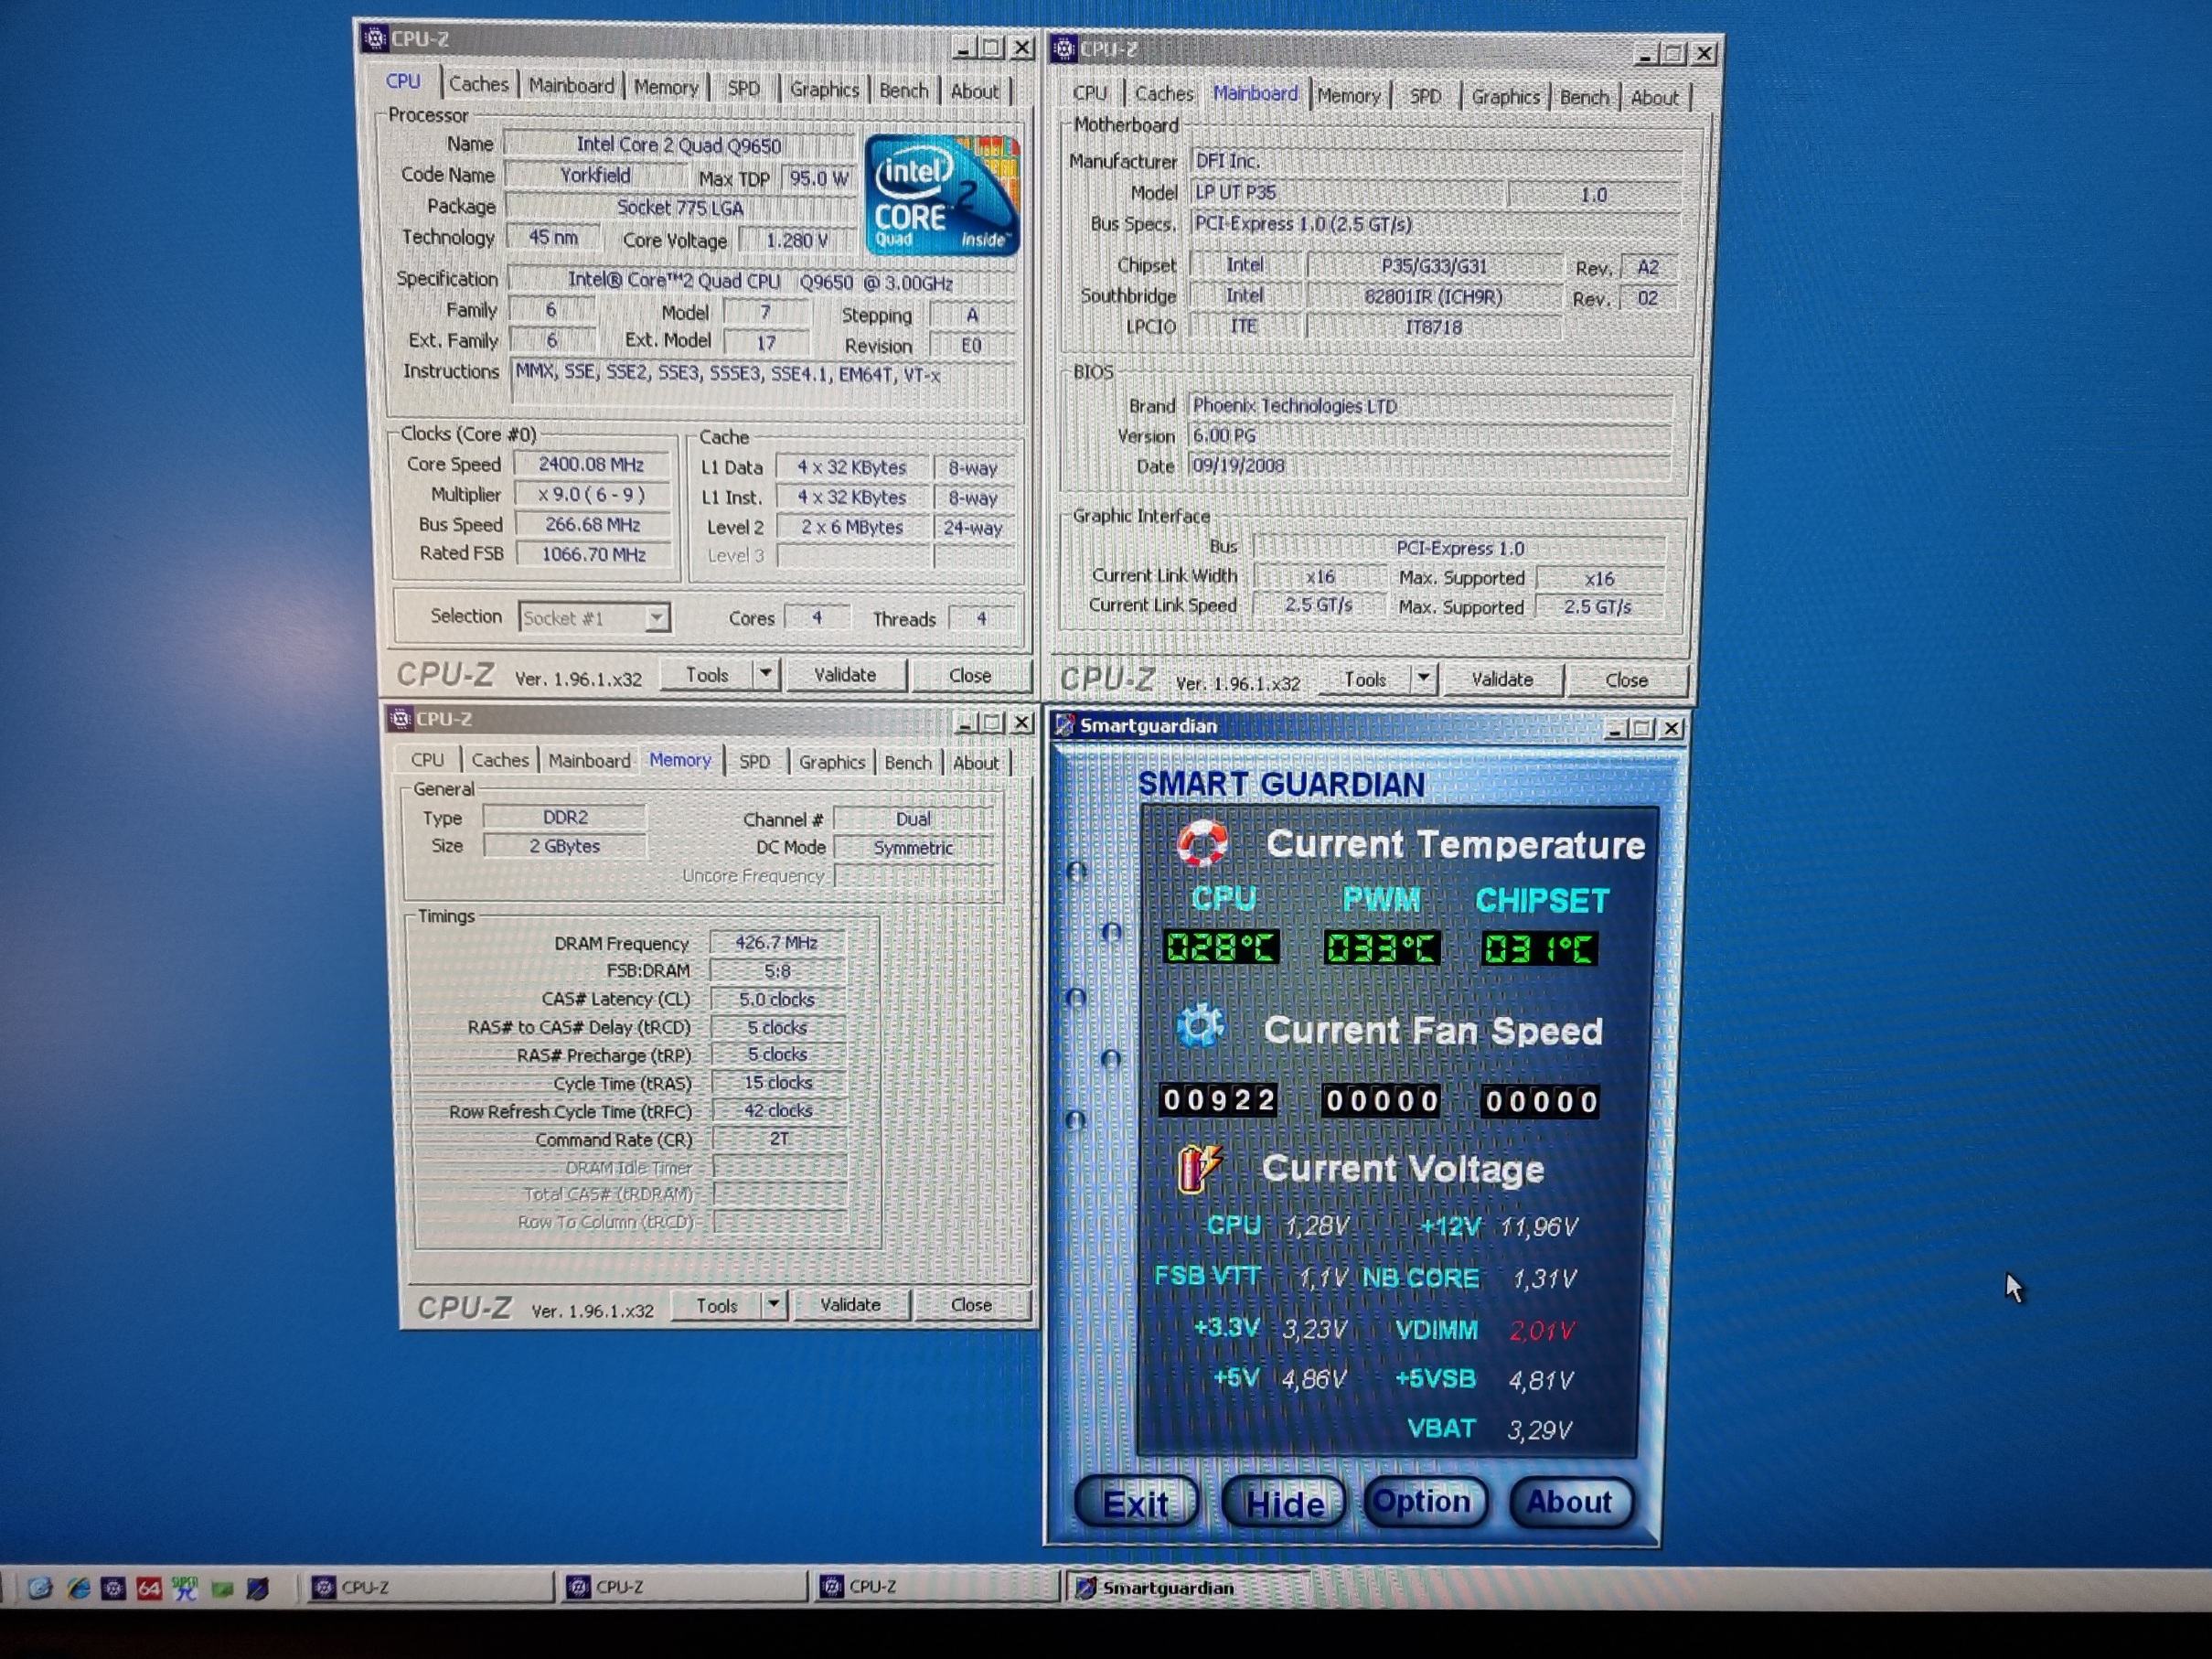The height and width of the screenshot is (1659, 2212).
Task: Open Mainboard tab in processor window
Action: click(x=571, y=86)
